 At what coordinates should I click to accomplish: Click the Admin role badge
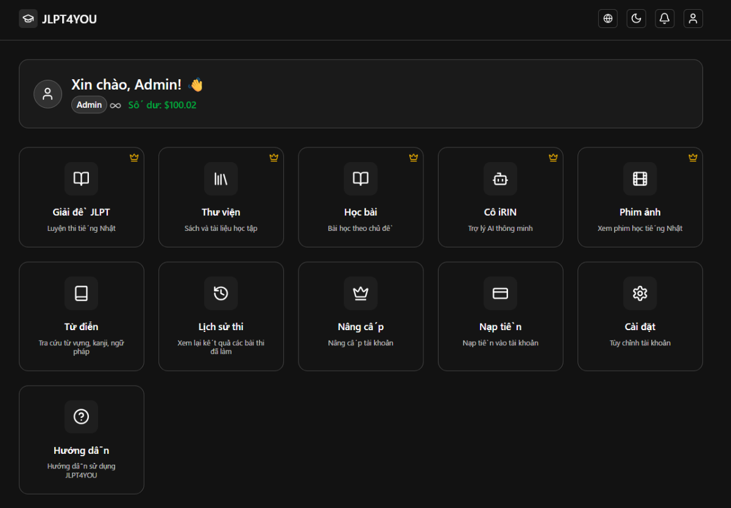point(89,105)
